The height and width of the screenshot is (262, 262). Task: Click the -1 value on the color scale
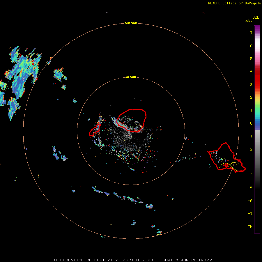point(250,136)
